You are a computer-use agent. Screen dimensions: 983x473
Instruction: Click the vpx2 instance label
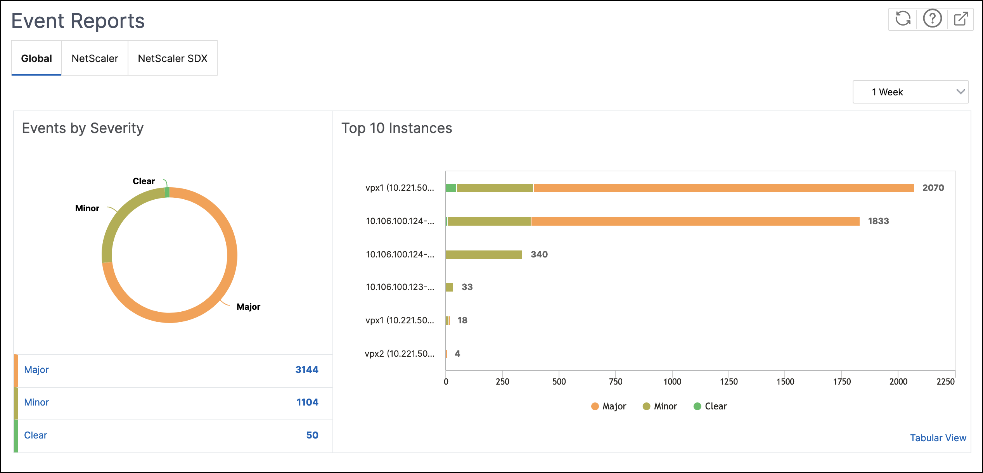[400, 354]
